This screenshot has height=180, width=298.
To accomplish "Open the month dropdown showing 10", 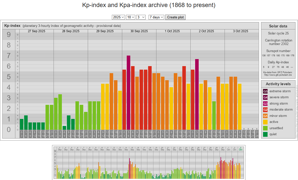I will [131, 17].
